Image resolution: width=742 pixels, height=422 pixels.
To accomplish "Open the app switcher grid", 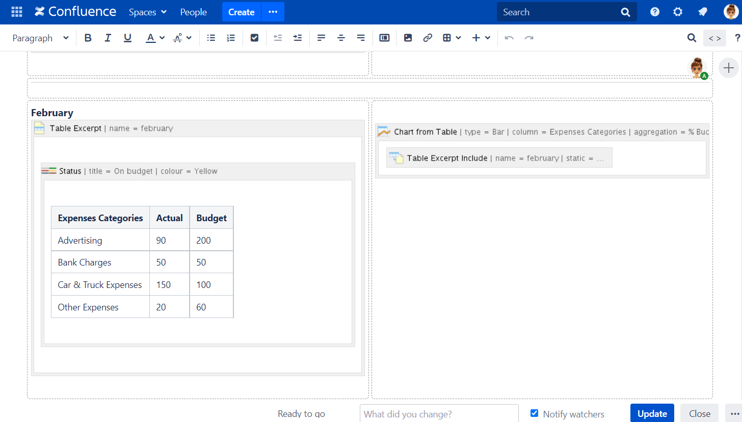I will pyautogui.click(x=17, y=12).
